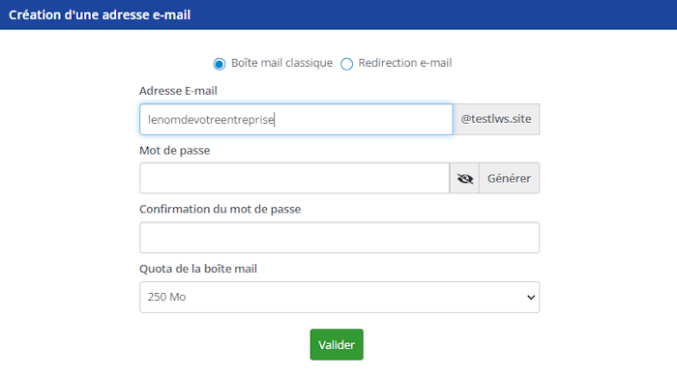Click the Adresse E-mail label
677x377 pixels.
point(178,91)
